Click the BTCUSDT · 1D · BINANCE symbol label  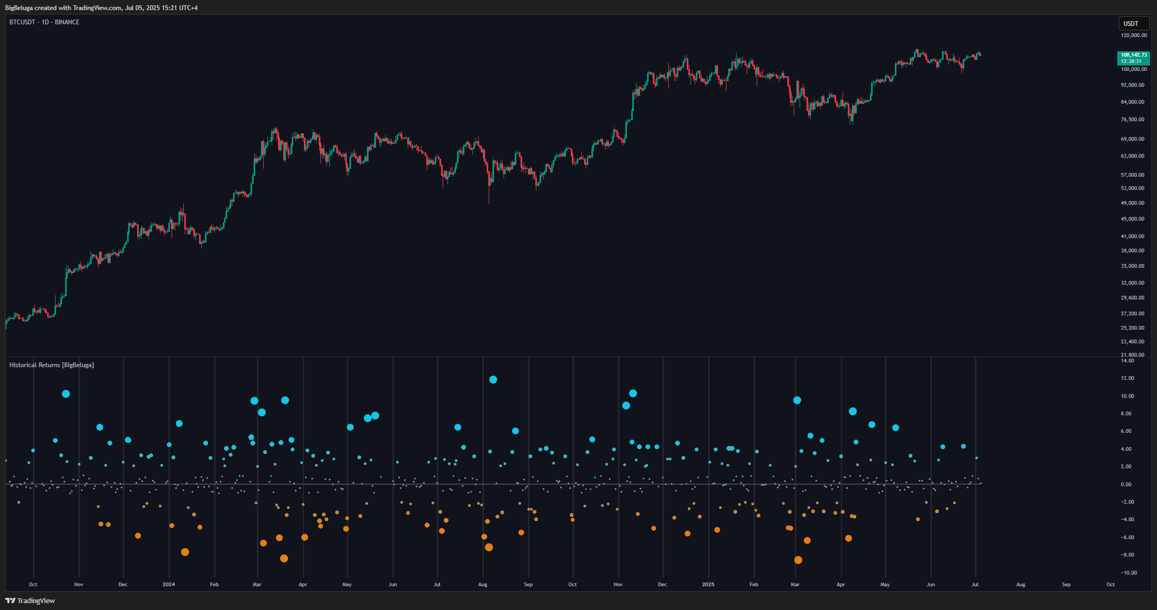click(44, 22)
